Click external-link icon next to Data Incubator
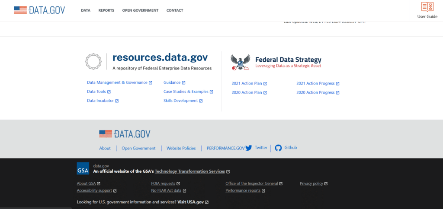443x209 pixels. (x=117, y=101)
